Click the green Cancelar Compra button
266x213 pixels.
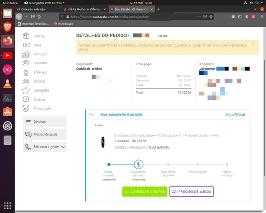pos(145,192)
